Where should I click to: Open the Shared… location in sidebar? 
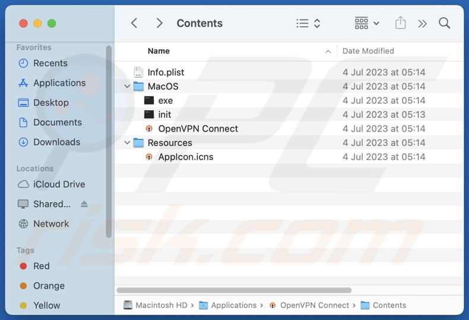(x=52, y=204)
